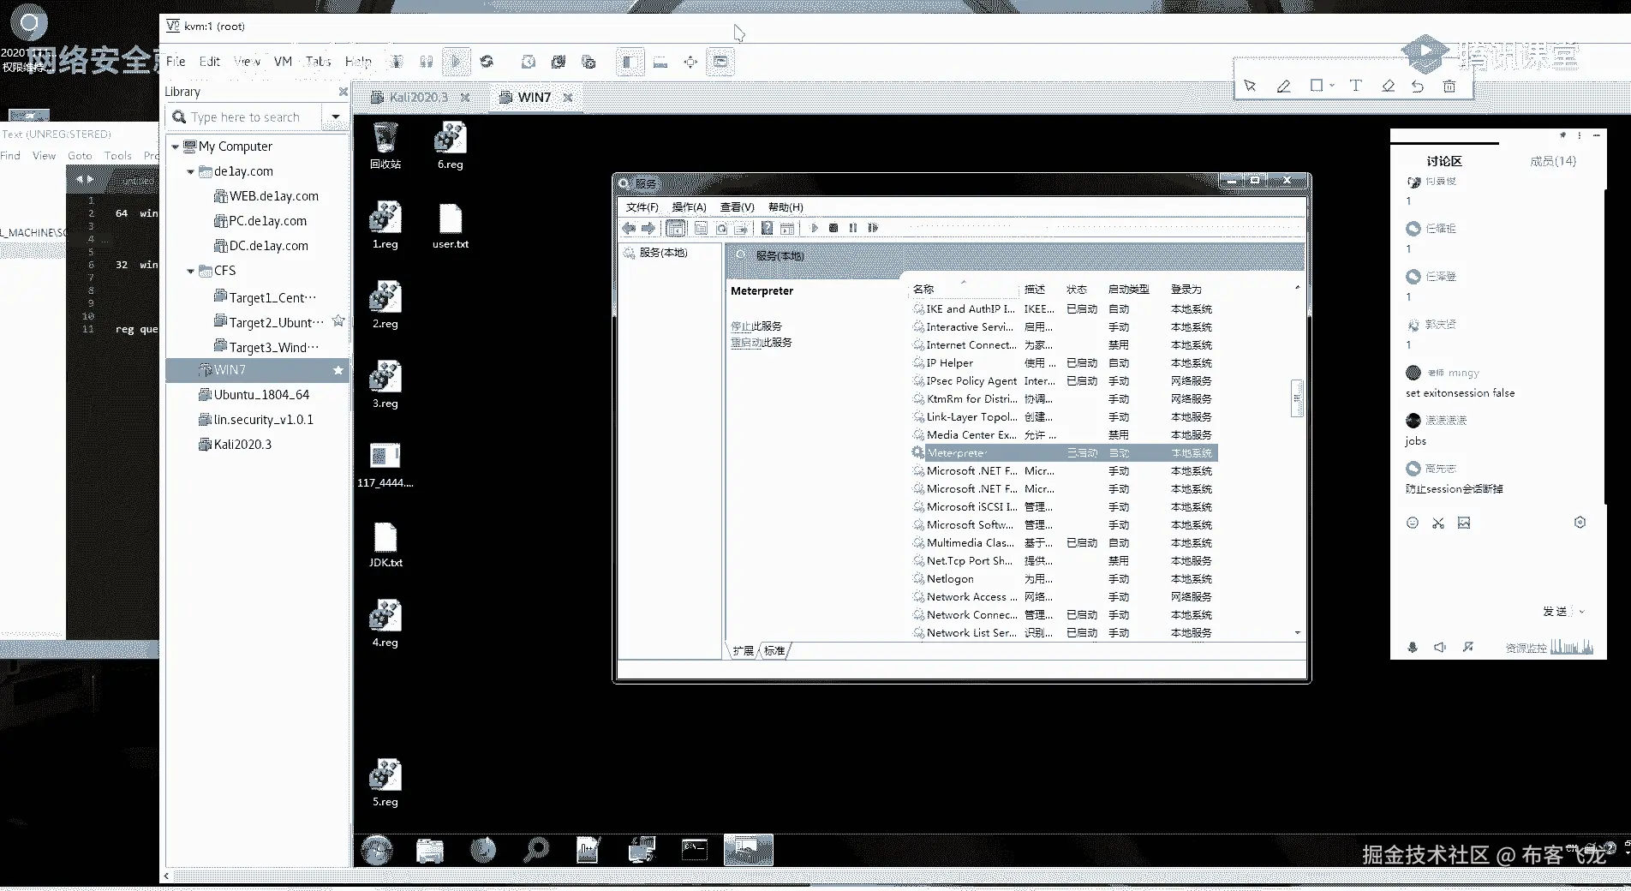Select 服务(本地) in the Services tree
The width and height of the screenshot is (1631, 891).
click(656, 254)
